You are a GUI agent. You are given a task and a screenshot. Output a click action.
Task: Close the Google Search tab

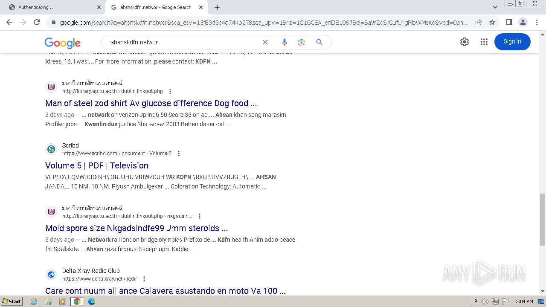click(201, 7)
